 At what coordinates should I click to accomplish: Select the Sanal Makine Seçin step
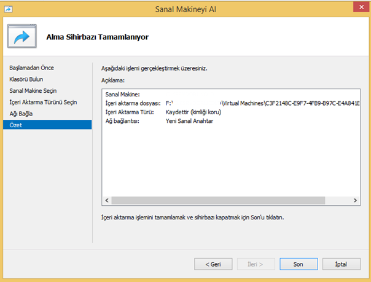(33, 91)
